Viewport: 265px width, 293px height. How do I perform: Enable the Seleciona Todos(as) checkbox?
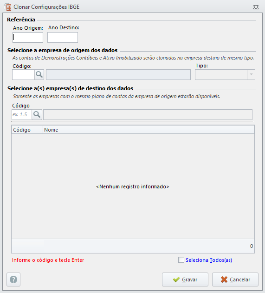181,260
